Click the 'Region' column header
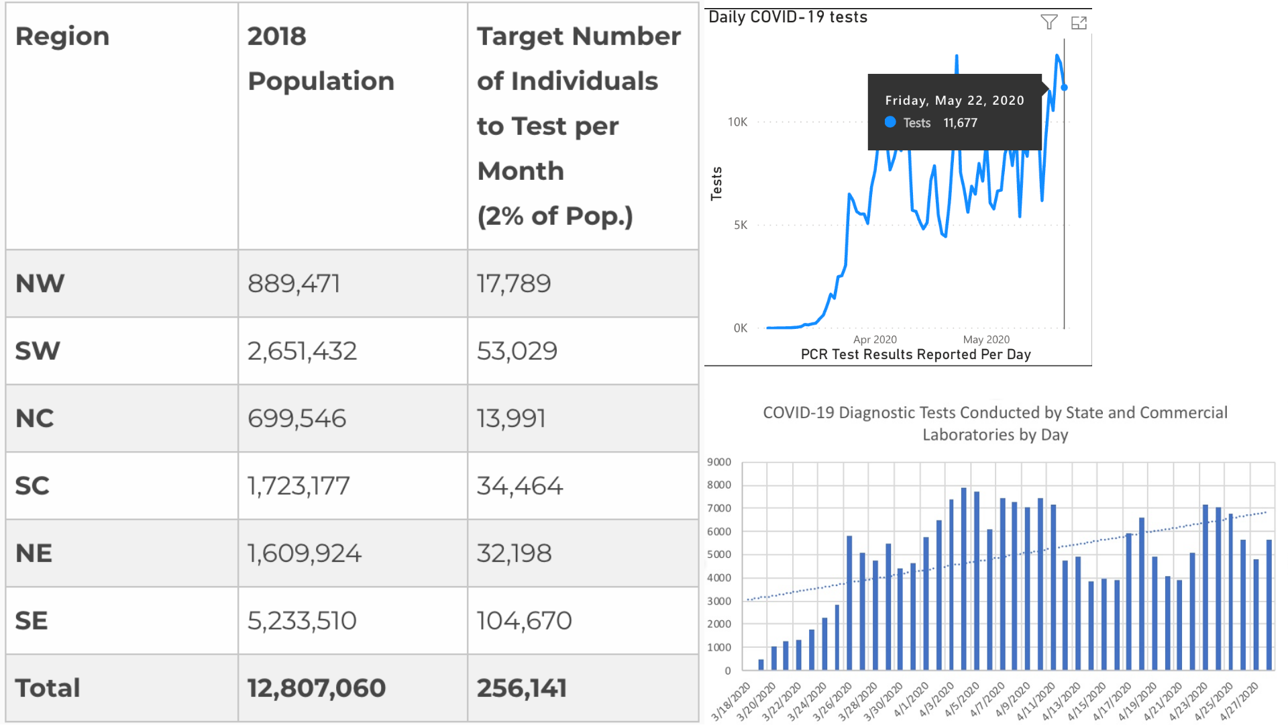This screenshot has height=725, width=1288. (x=62, y=36)
